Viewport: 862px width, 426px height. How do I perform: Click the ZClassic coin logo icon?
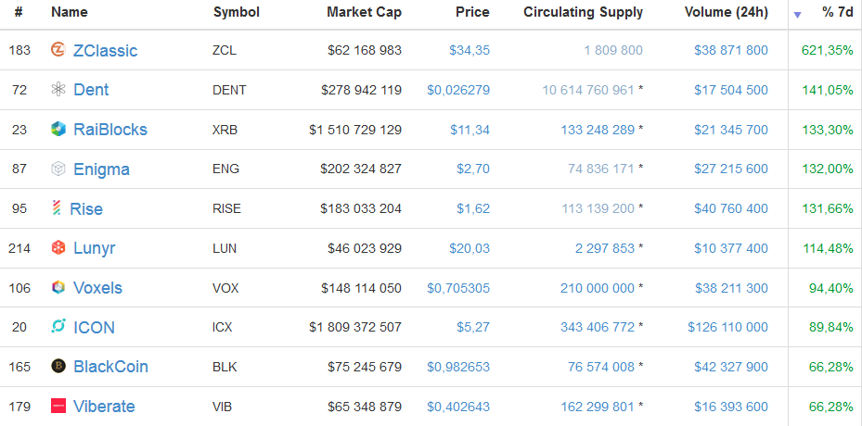click(x=58, y=50)
